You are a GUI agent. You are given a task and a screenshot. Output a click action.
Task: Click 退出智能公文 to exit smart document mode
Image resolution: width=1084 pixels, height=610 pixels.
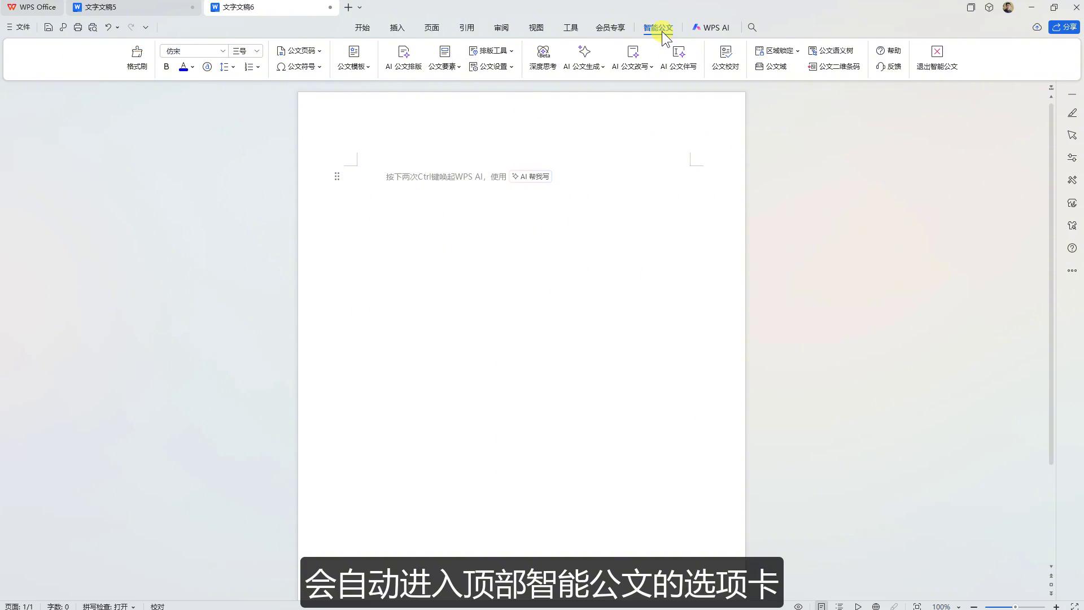(937, 58)
